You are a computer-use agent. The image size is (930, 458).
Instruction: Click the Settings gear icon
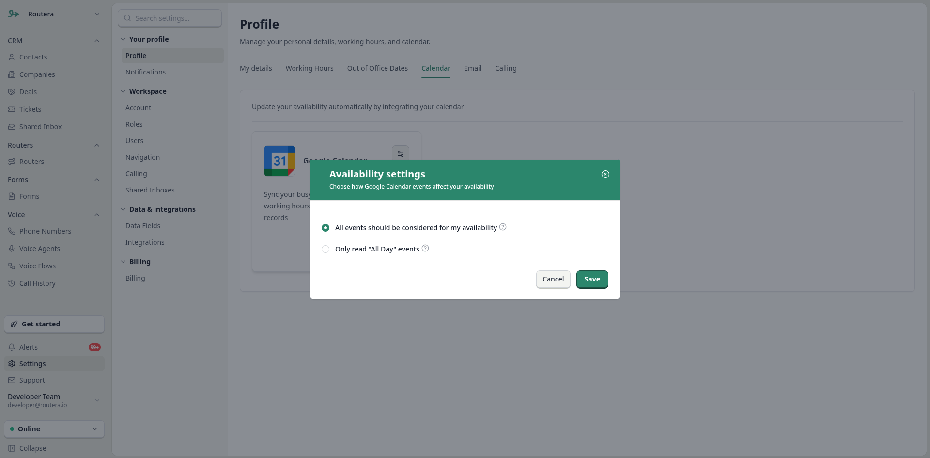click(12, 364)
